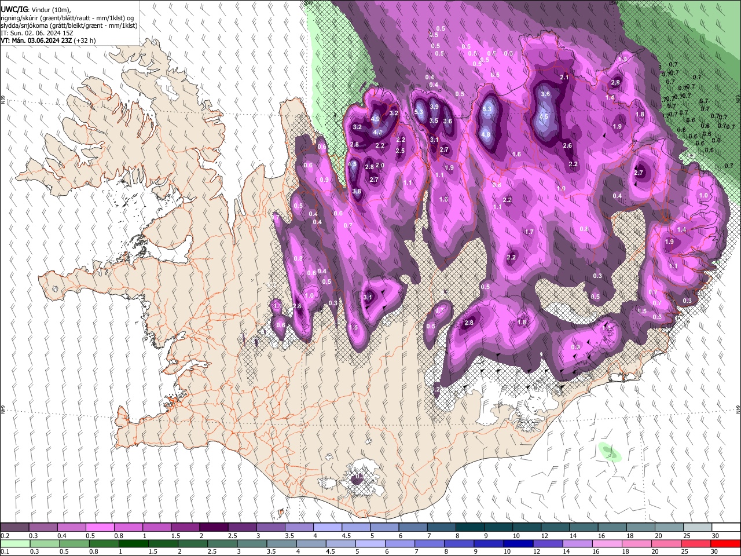This screenshot has height=556, width=741.
Task: Pick the bottom-row dark green swatch labeled 1
Action: coord(133,543)
